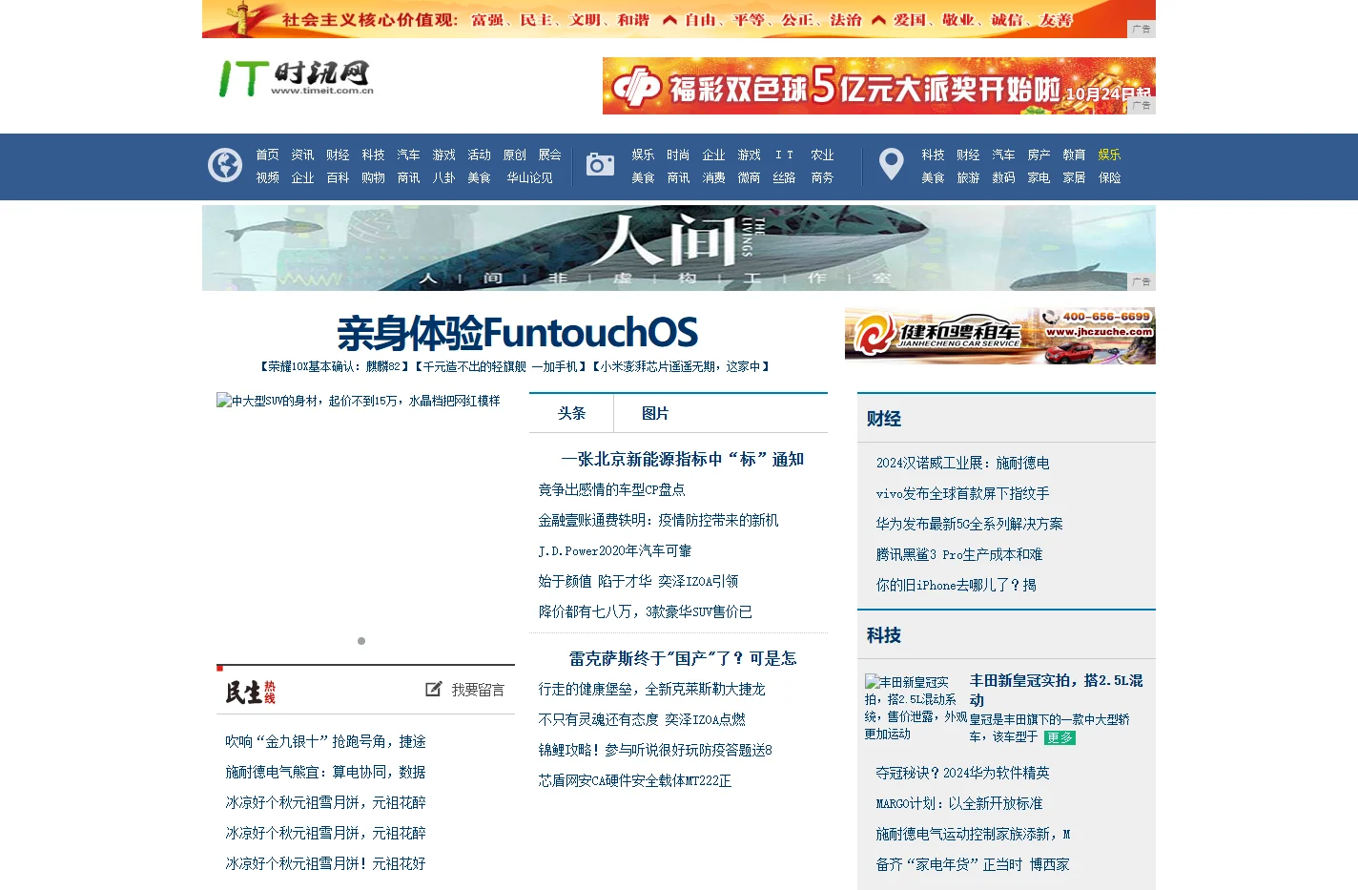Open 丝路 in the middle navigation group
Image resolution: width=1358 pixels, height=890 pixels.
tap(784, 177)
